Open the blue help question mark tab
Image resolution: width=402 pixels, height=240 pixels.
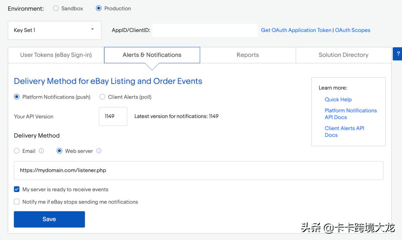[398, 54]
